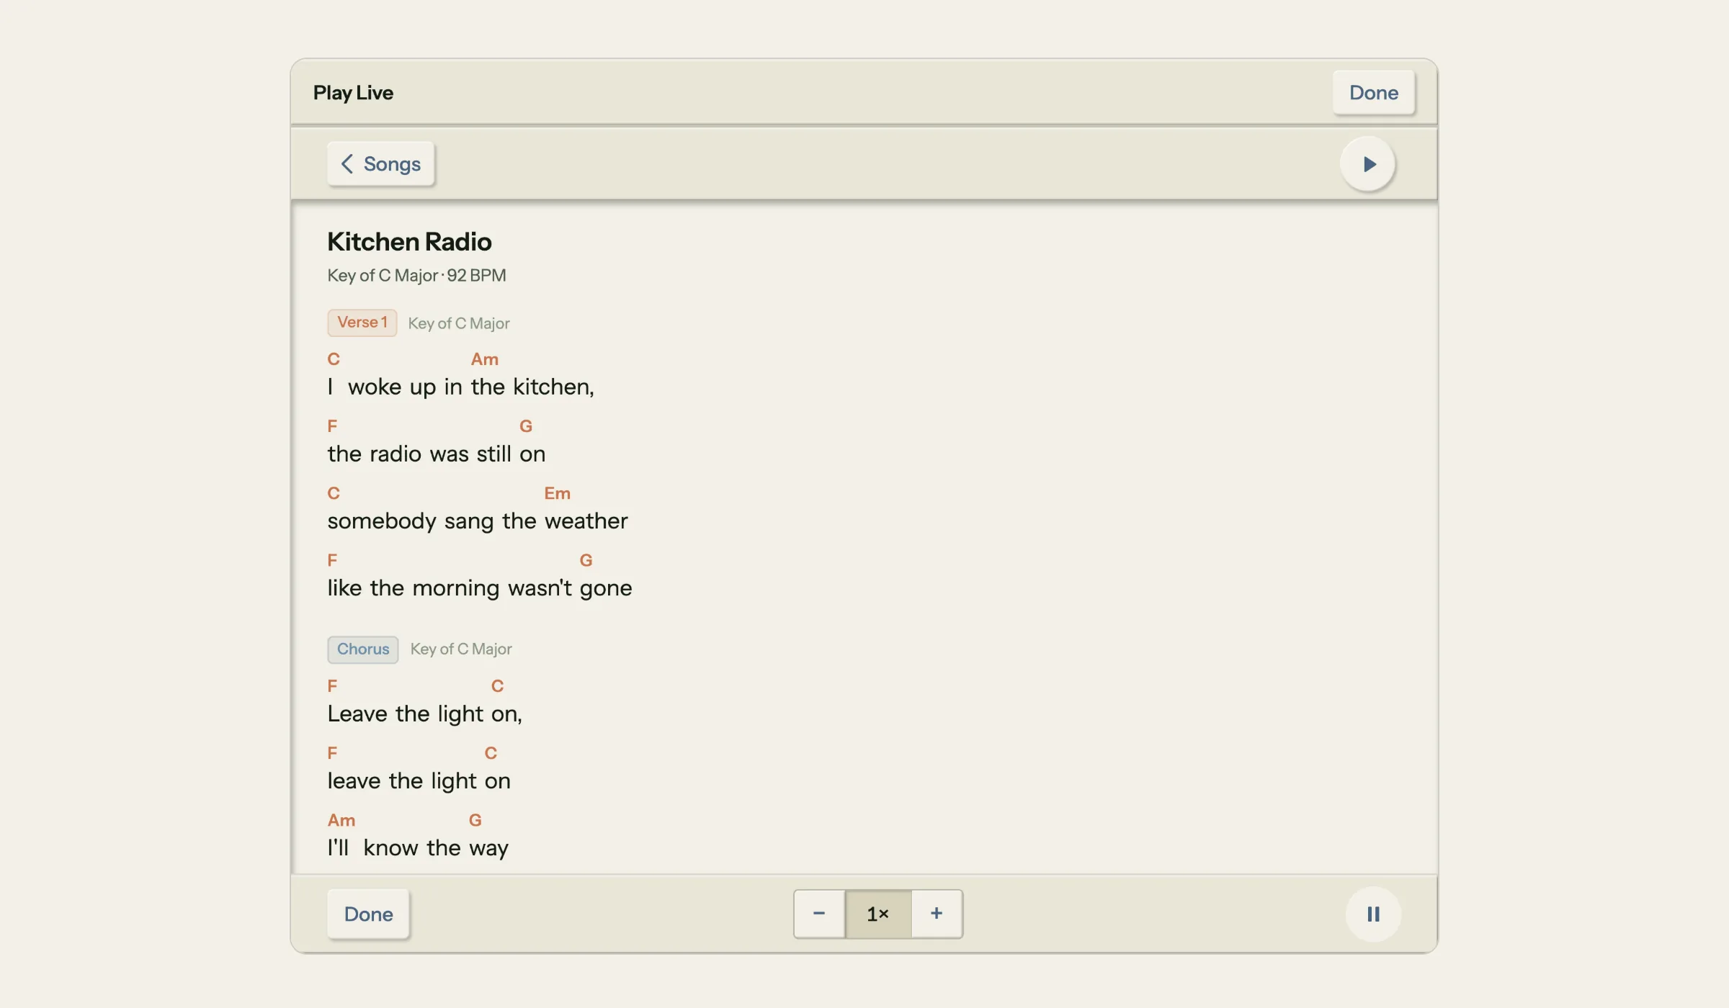The image size is (1729, 1008).
Task: Click the F chord above 'Leave the light on,'
Action: (332, 686)
